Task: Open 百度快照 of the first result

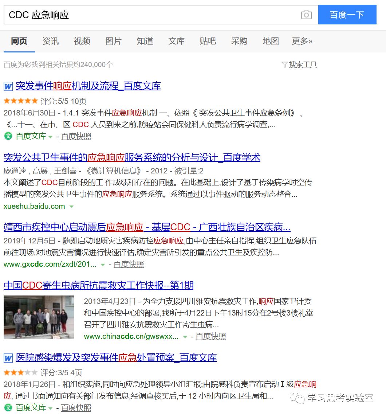Action: pyautogui.click(x=76, y=136)
